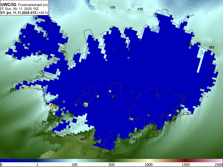Click the '107' value label
Screen dimensions: 223x167
pos(72,134)
